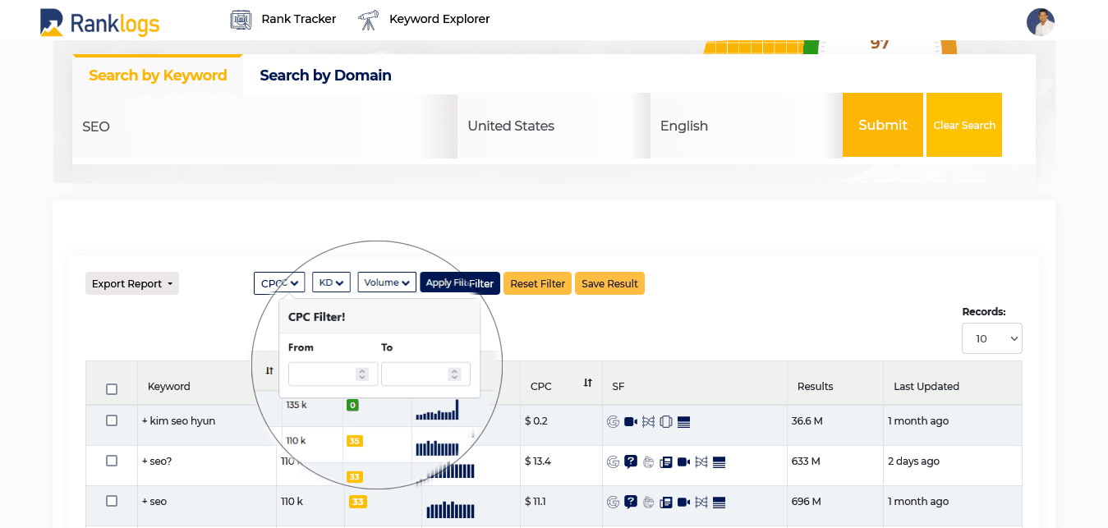Open the Keyword Explorer telescope icon
1108x528 pixels.
pos(369,20)
